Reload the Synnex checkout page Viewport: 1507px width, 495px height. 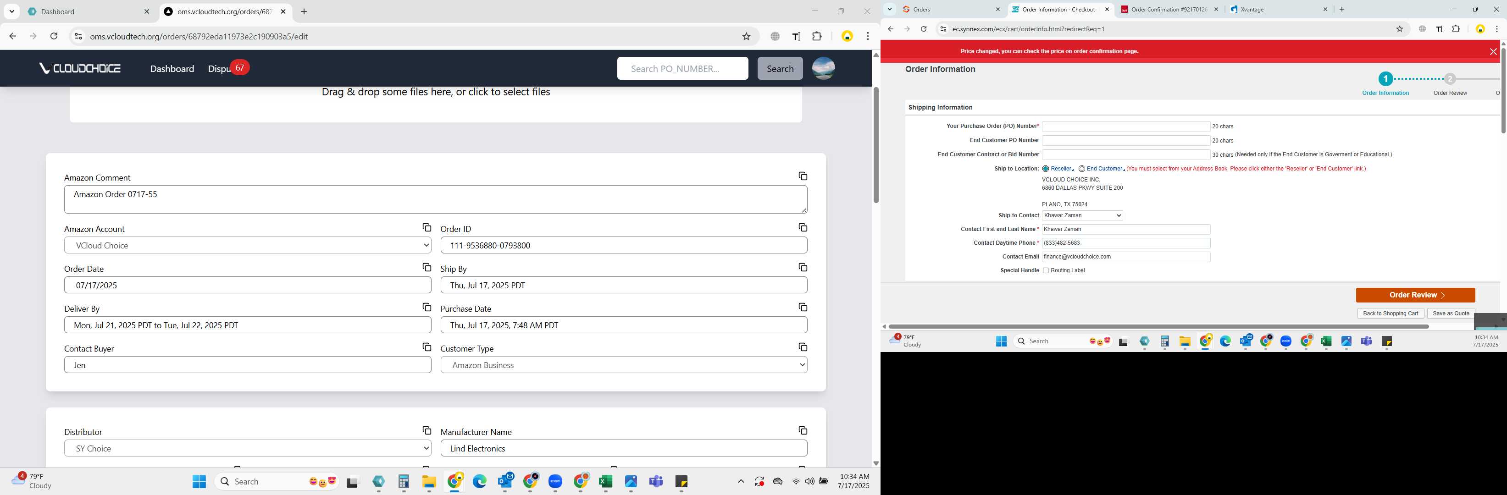point(923,28)
